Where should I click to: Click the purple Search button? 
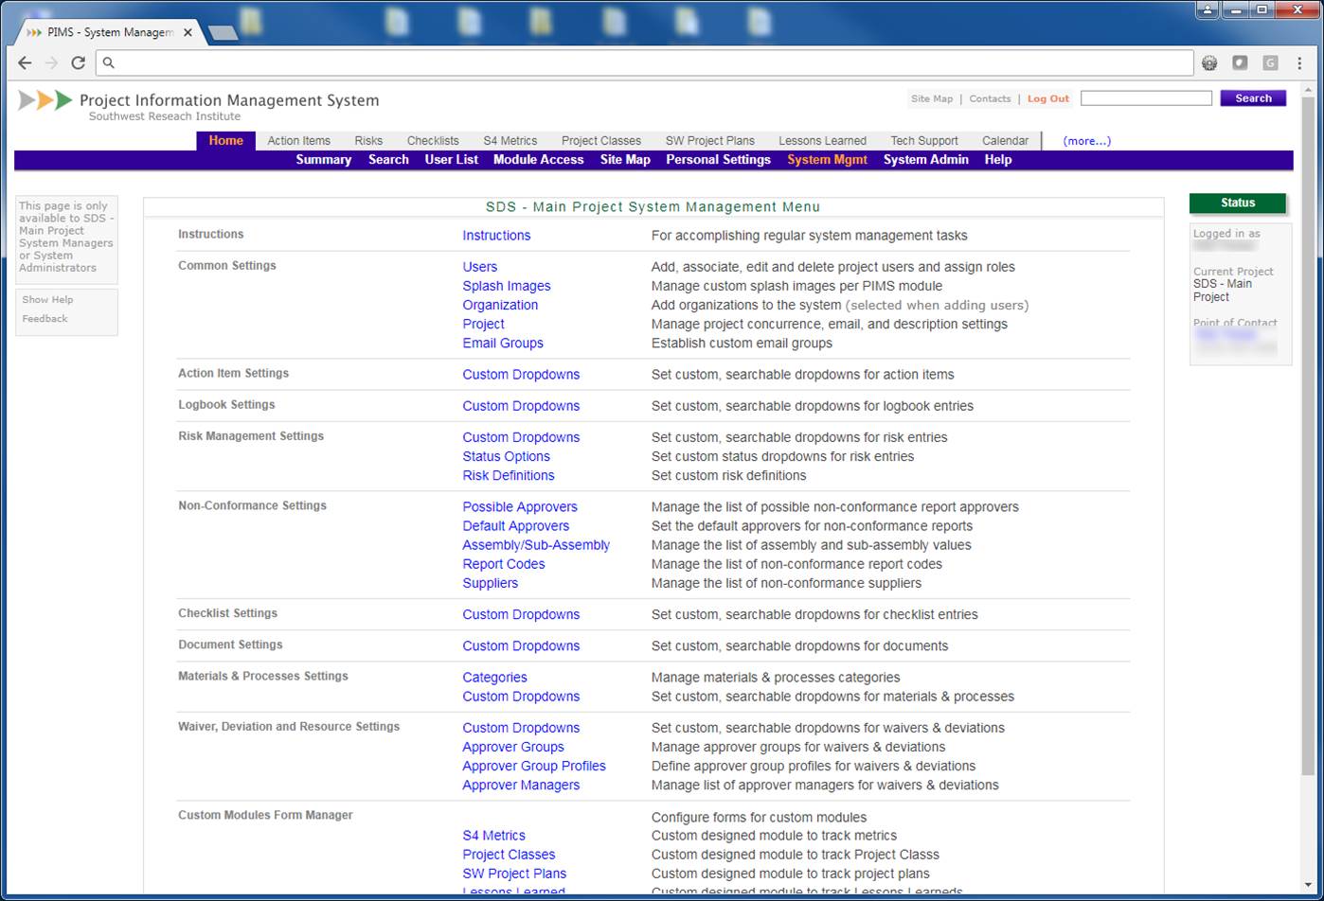pos(1252,98)
